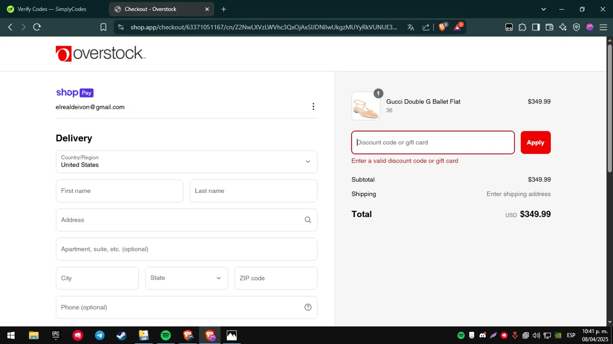Click the ESP language indicator
613x344 pixels.
(571, 335)
